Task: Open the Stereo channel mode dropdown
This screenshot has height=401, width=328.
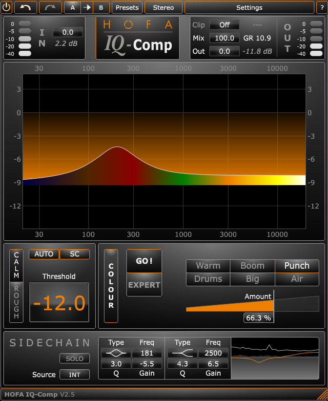Action: (164, 7)
